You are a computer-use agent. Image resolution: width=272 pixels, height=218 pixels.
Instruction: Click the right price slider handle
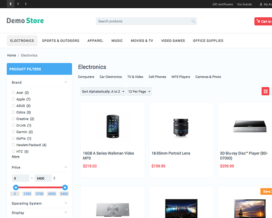(x=65, y=188)
